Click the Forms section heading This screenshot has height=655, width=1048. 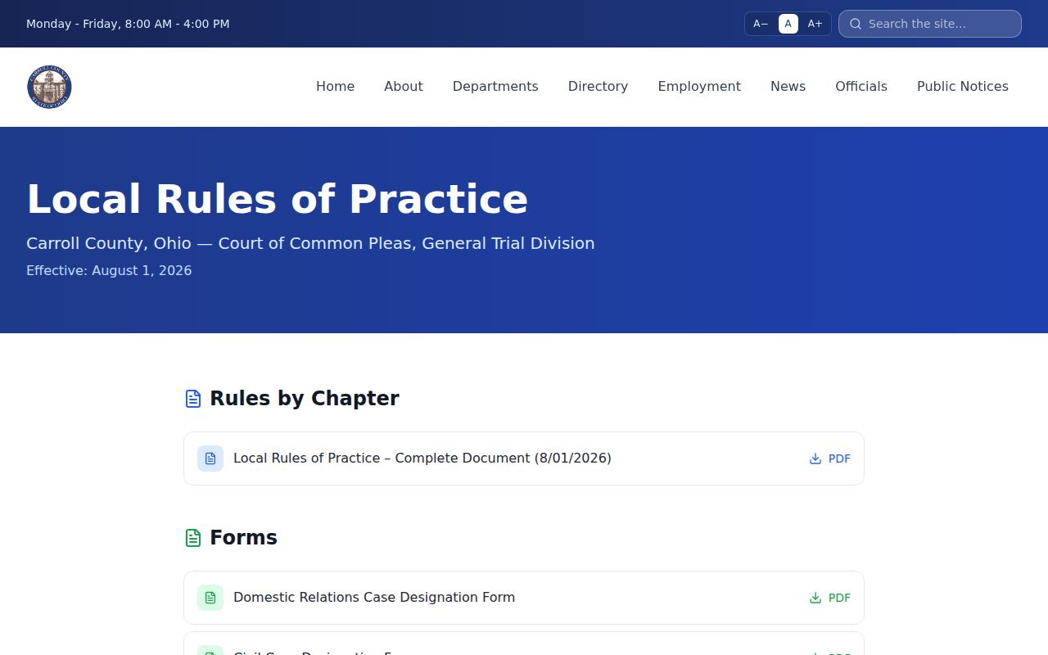click(243, 538)
